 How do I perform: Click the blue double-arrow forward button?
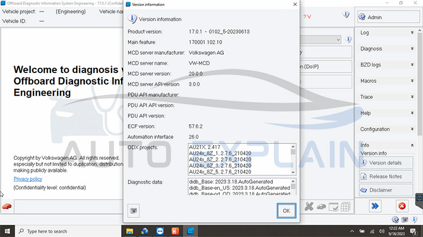375,206
